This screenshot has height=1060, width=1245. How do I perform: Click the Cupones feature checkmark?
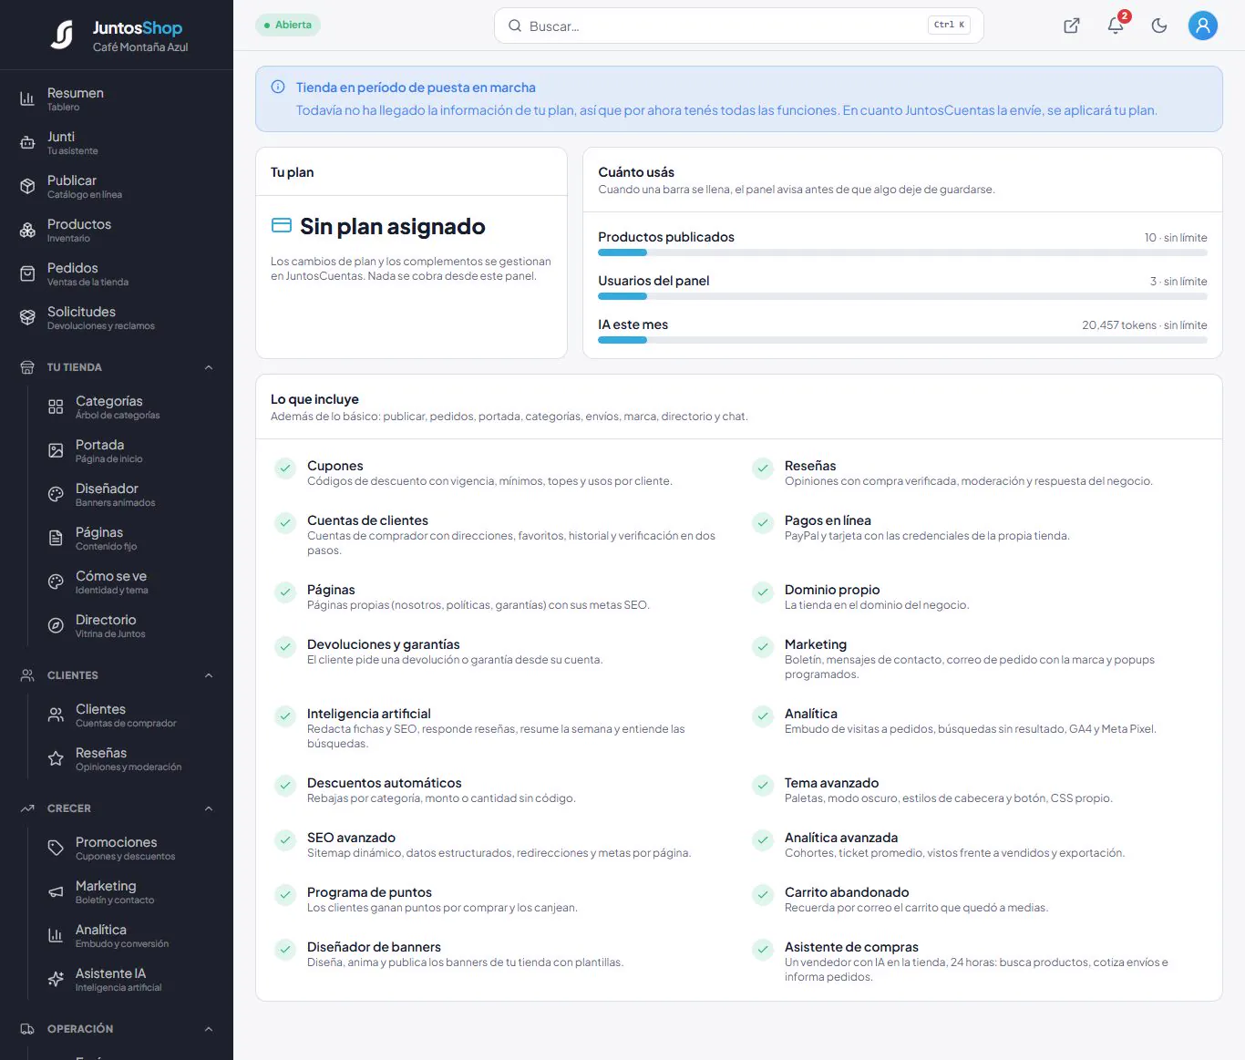click(285, 468)
